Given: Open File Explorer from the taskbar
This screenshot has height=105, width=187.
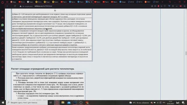Looking at the screenshot, I should pyautogui.click(x=63, y=102).
